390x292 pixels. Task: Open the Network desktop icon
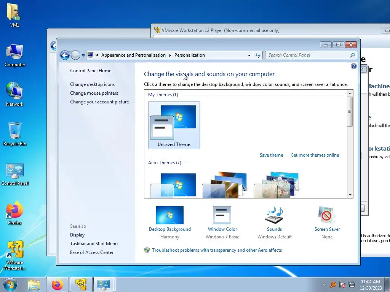(x=15, y=94)
